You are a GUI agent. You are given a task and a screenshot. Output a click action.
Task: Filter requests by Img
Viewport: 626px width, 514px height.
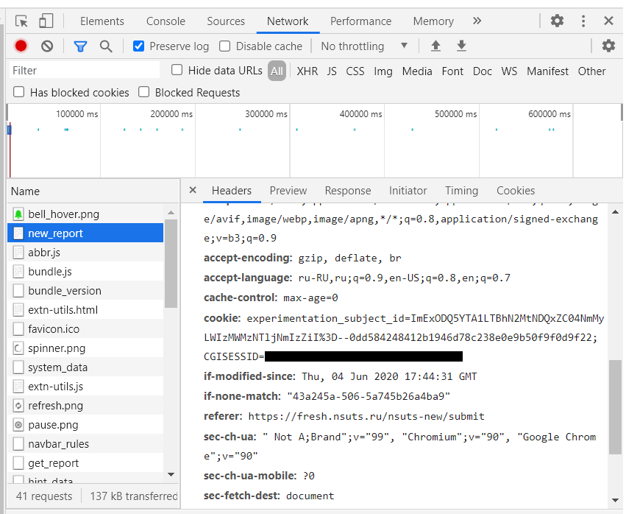click(x=383, y=71)
